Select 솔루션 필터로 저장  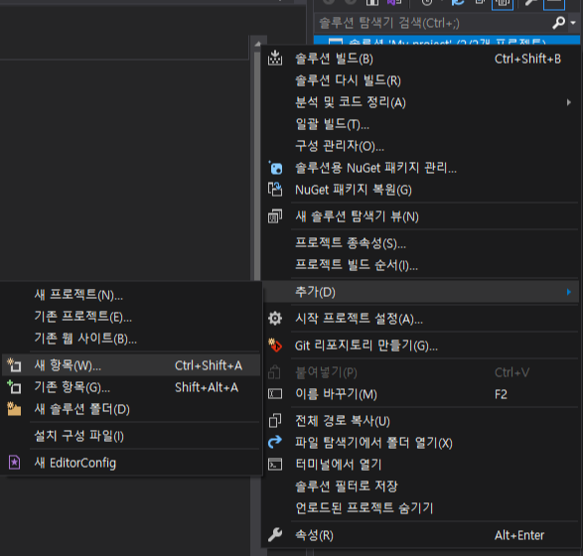click(x=420, y=486)
